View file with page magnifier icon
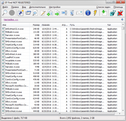 [x=35, y=13]
